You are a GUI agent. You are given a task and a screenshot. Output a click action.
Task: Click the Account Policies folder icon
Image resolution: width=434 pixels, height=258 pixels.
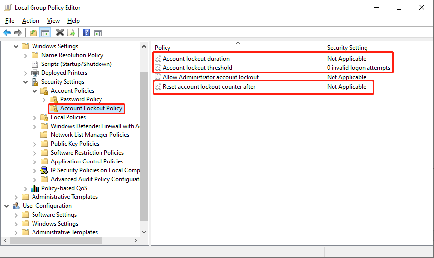44,91
